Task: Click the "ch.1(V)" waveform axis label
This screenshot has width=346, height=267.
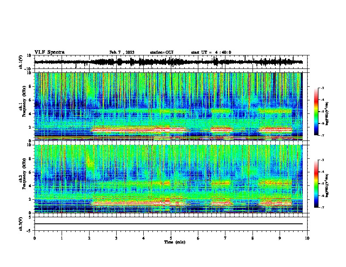Action: (21, 62)
